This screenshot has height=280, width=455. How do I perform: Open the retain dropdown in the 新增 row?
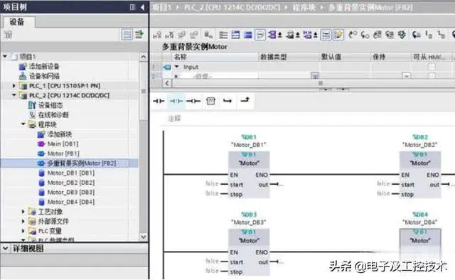pyautogui.click(x=407, y=76)
